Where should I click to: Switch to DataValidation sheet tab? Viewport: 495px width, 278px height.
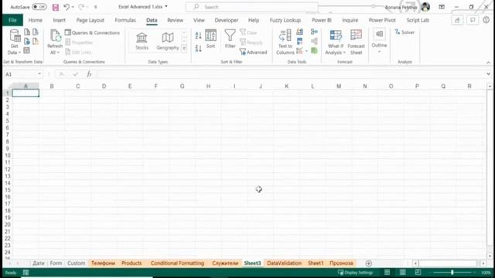tap(284, 263)
